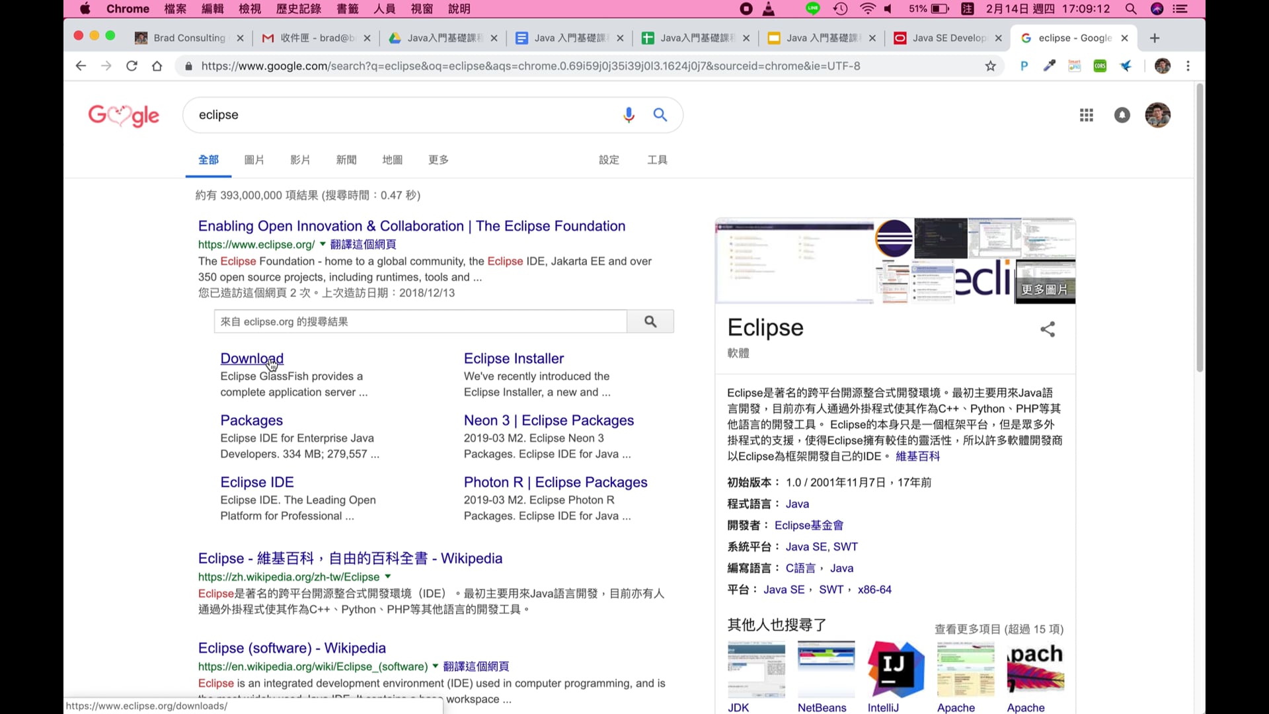Screen dimensions: 1269x714
Task: Open the Google apps grid icon
Action: point(1087,115)
